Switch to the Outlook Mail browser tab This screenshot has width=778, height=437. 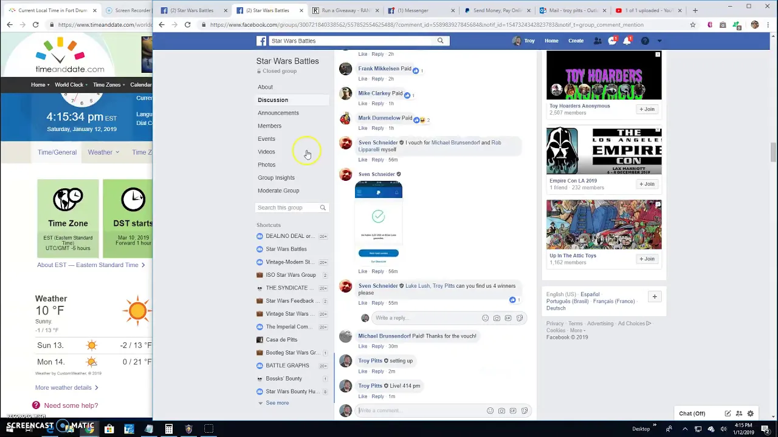tap(571, 10)
